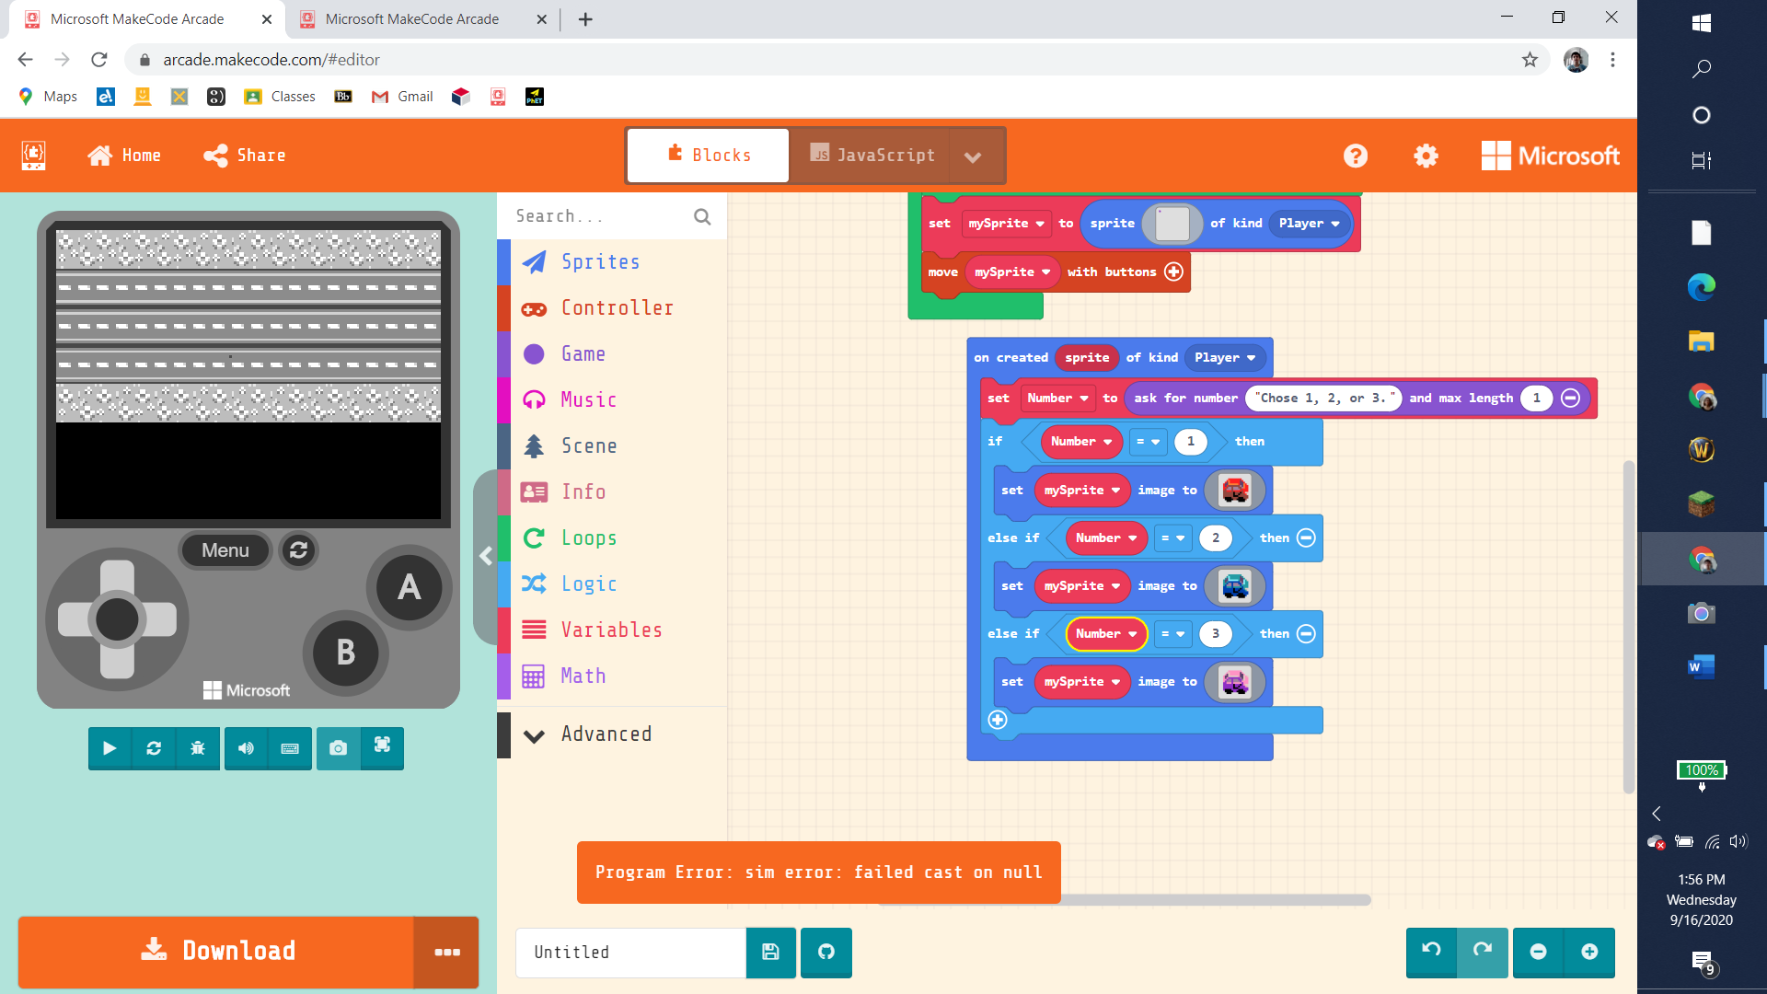This screenshot has height=994, width=1767.
Task: Click the Share button
Action: click(x=245, y=156)
